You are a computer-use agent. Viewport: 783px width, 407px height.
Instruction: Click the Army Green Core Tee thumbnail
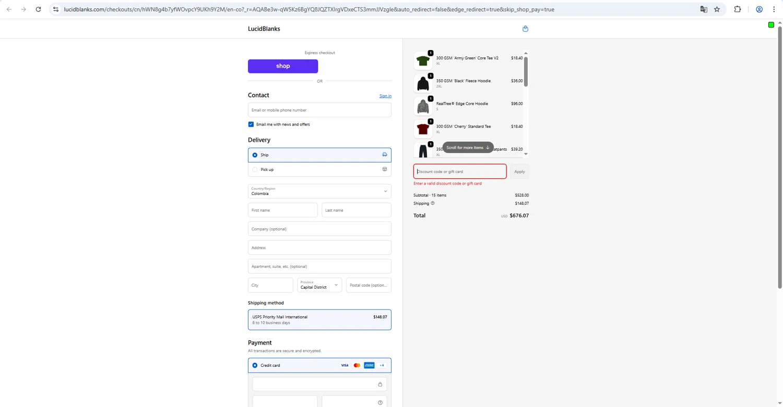coord(423,61)
